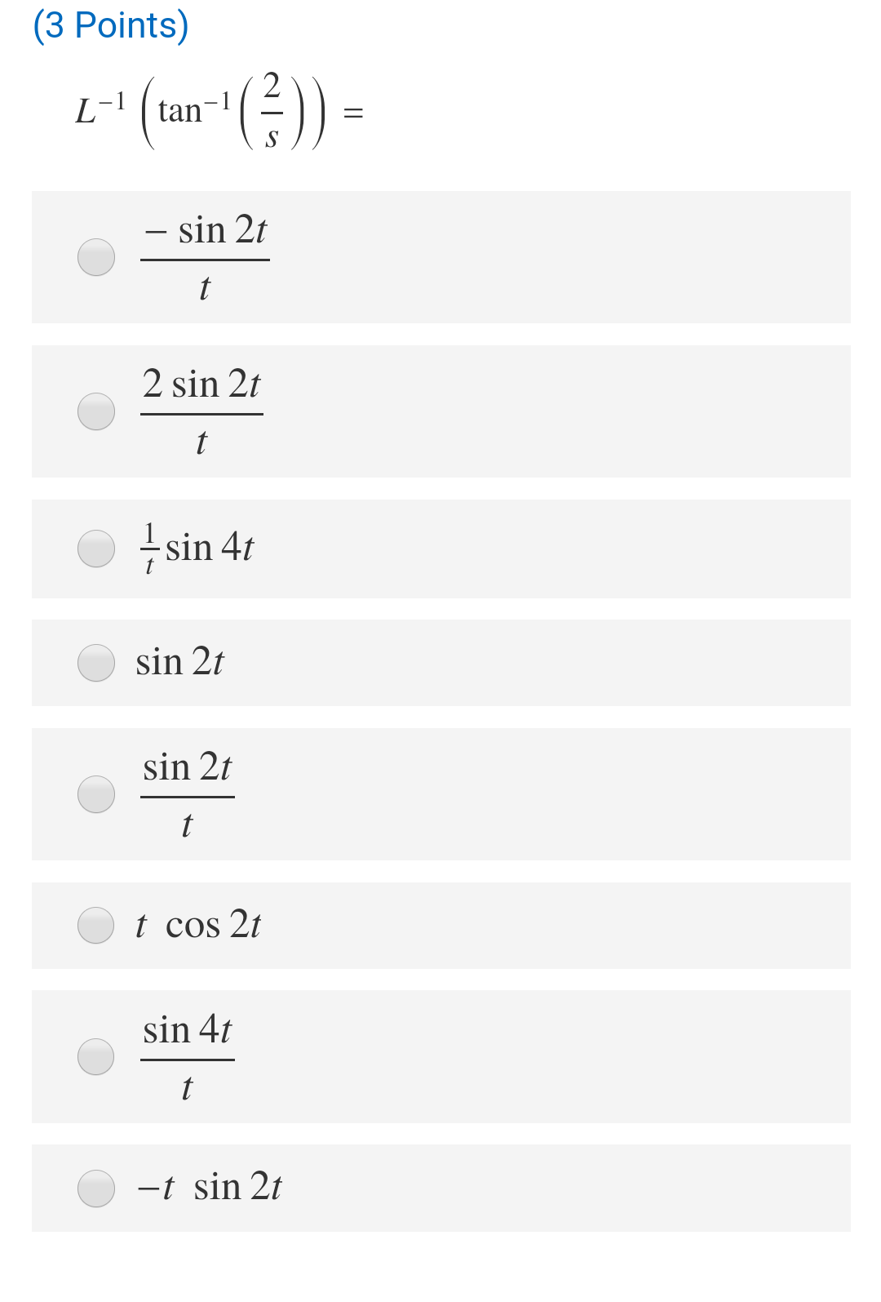Click the Laplace inverse question formula
Viewport: 881px width, 1302px height.
coord(216,110)
